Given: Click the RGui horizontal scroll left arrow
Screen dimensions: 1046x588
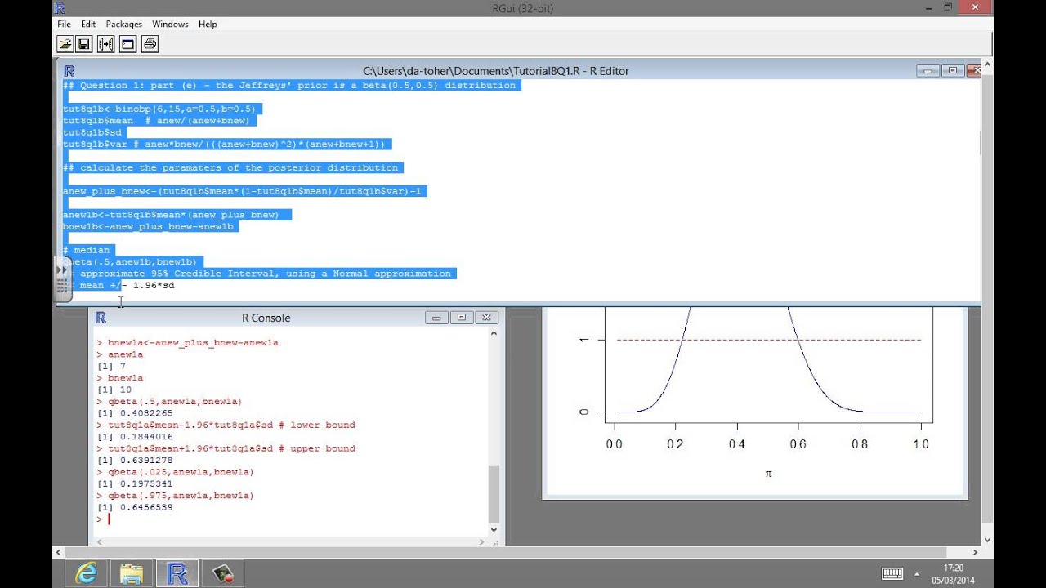Looking at the screenshot, I should click(60, 552).
